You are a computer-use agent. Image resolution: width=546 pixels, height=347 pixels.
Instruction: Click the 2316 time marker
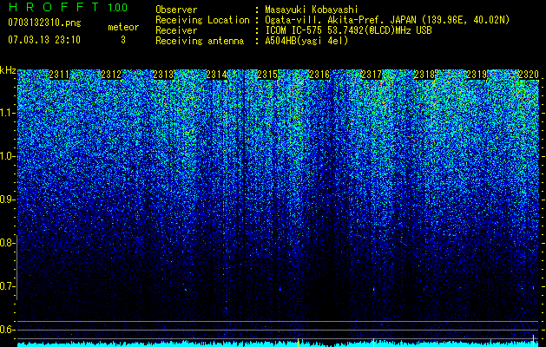click(x=319, y=74)
